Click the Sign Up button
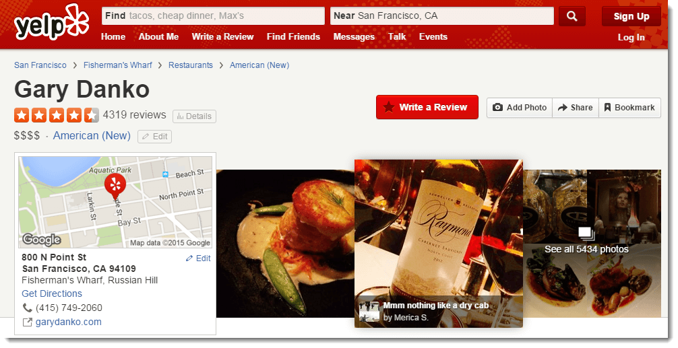 pos(631,16)
